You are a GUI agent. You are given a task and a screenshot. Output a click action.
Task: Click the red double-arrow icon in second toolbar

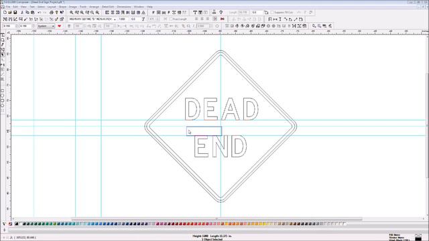[x=223, y=19]
